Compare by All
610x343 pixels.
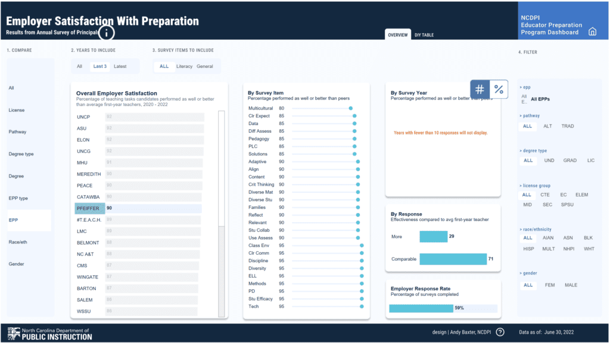[11, 88]
